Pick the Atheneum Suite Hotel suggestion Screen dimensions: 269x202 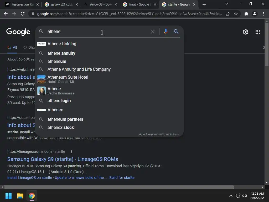[x=110, y=79]
